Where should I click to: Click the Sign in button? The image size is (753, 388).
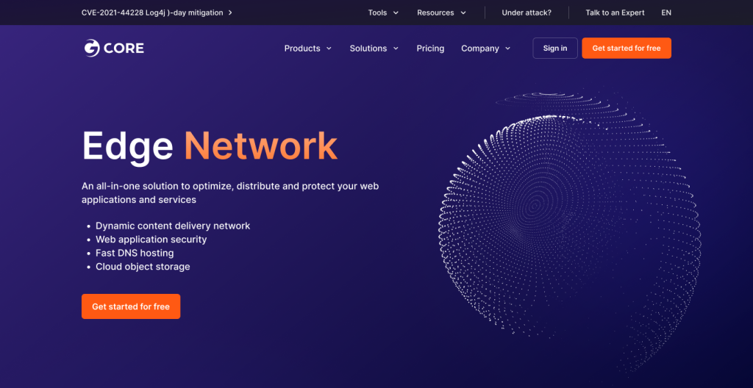pyautogui.click(x=555, y=48)
